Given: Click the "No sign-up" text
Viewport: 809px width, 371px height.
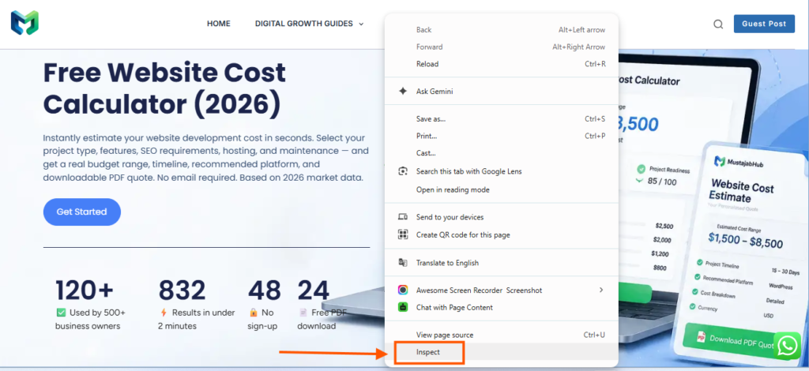Looking at the screenshot, I should [x=264, y=320].
